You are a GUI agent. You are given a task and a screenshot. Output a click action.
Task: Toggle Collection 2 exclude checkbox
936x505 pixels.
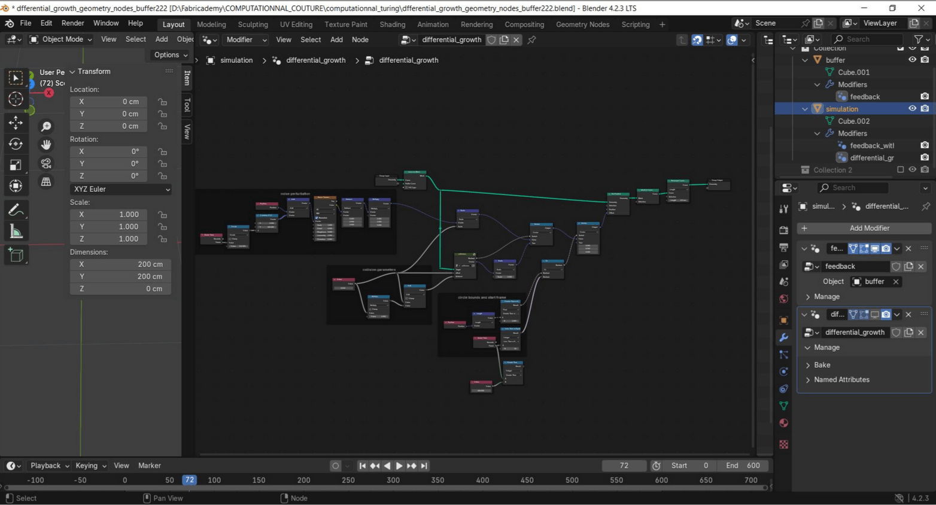(x=900, y=170)
